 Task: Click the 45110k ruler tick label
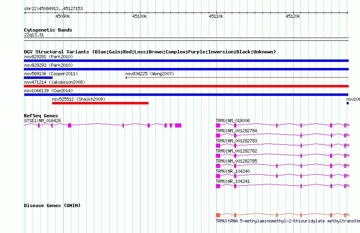[216, 16]
